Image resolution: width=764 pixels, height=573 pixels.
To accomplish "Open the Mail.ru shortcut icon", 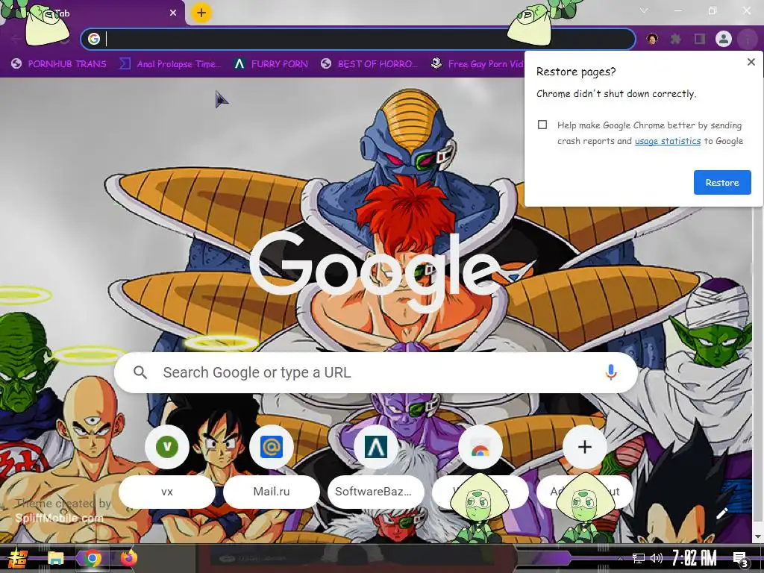I will [x=272, y=447].
